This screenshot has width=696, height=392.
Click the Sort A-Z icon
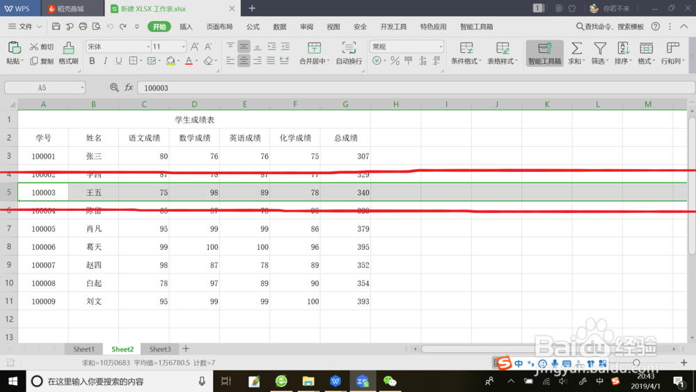(623, 48)
